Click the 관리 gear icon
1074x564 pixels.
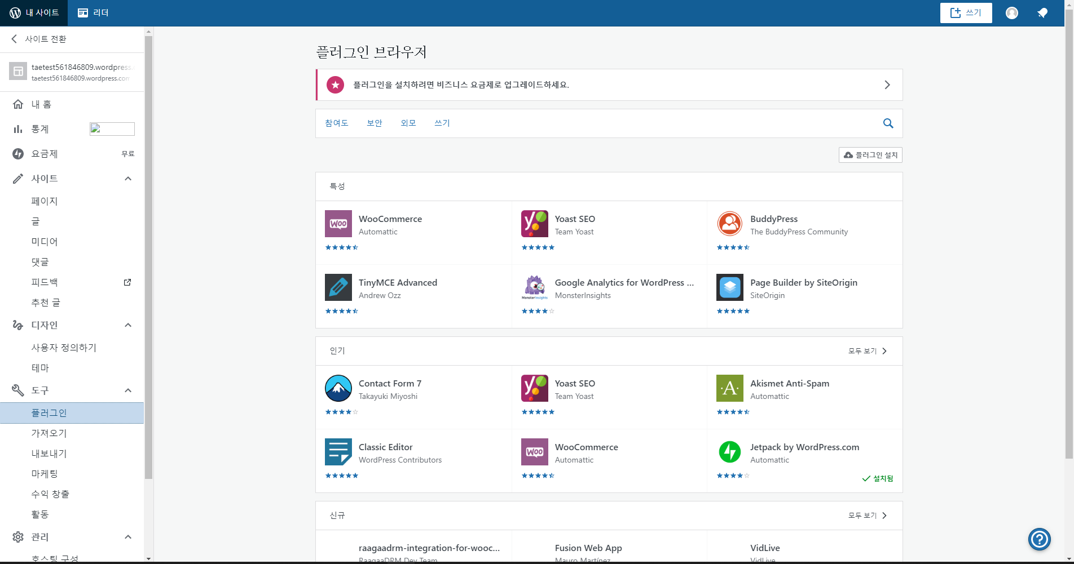click(18, 537)
